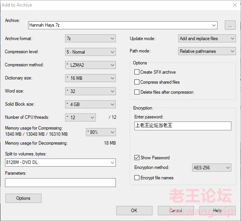
Task: Open the LZMA2 compression method dropdown
Action: click(90, 65)
